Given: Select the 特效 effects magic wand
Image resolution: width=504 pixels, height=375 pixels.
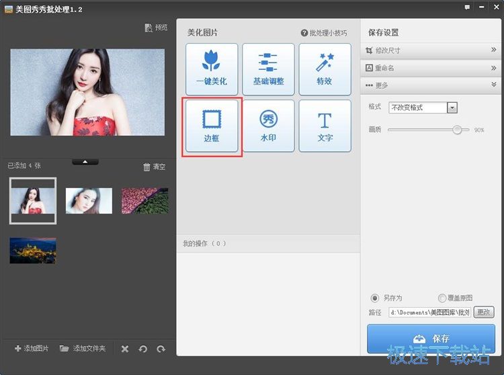Looking at the screenshot, I should [x=325, y=69].
